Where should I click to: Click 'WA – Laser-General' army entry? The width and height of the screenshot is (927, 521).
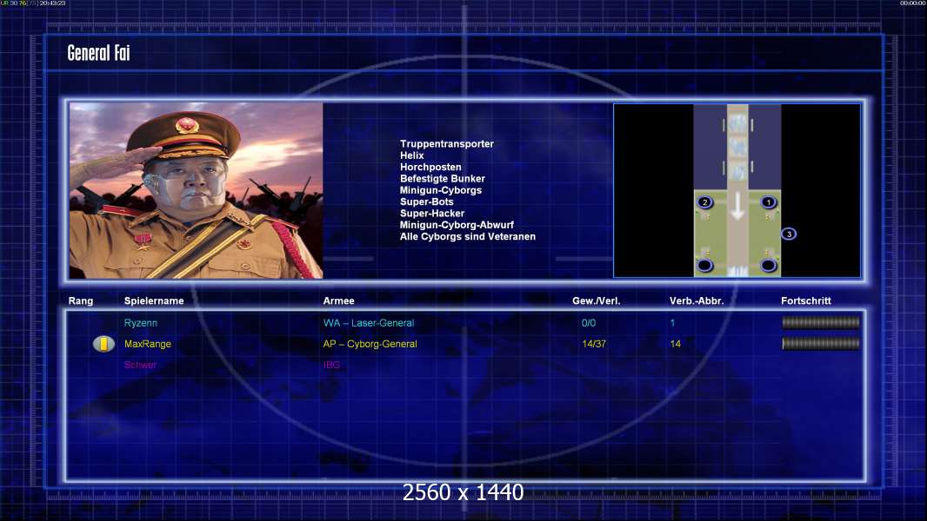tap(369, 323)
